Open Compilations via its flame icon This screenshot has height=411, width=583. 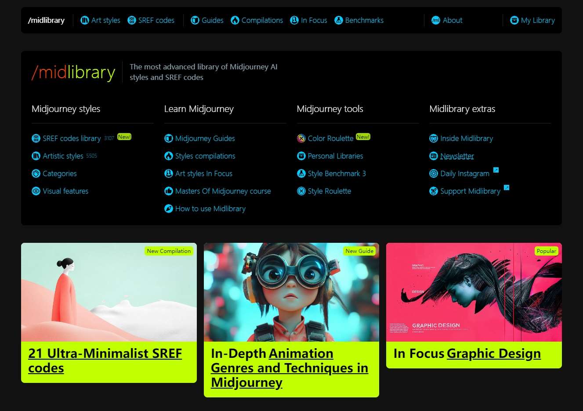(235, 20)
